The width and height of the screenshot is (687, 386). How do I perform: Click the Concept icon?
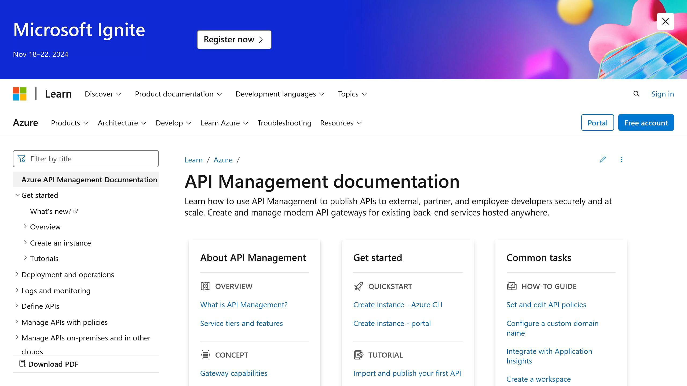pyautogui.click(x=206, y=355)
